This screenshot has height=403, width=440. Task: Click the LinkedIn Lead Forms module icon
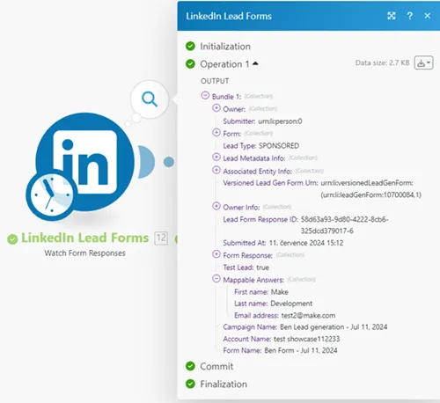[85, 162]
